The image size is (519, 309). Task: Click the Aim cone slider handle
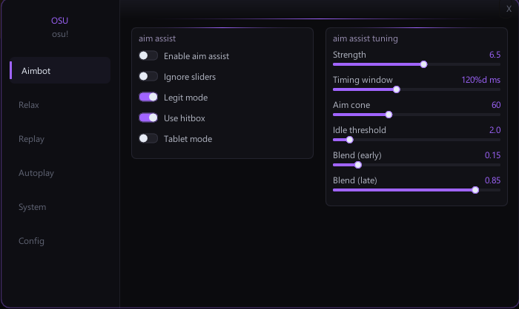[389, 115]
